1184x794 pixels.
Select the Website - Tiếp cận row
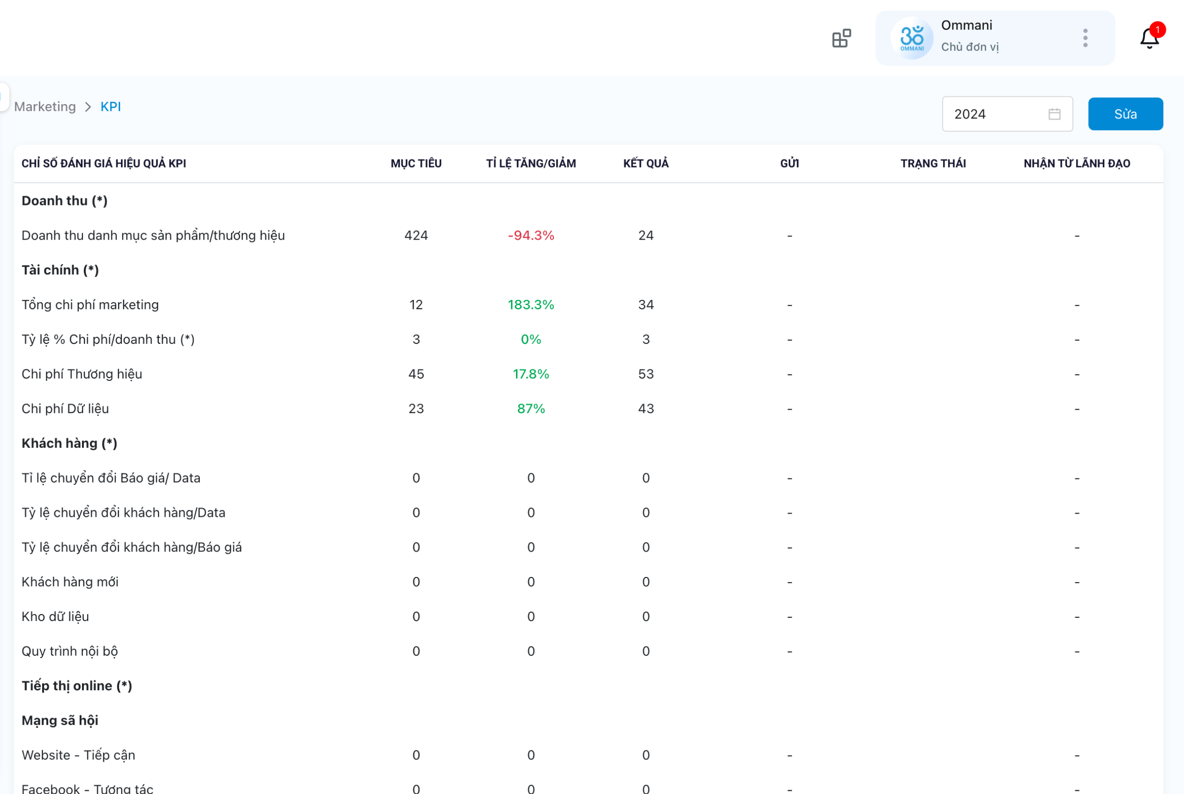point(78,755)
